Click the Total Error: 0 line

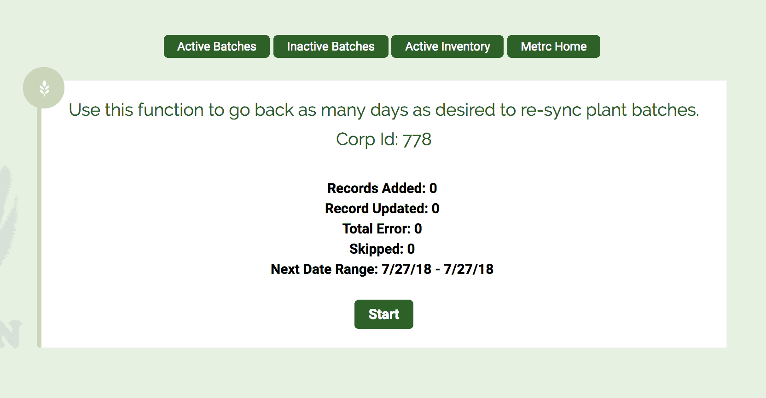pos(382,229)
